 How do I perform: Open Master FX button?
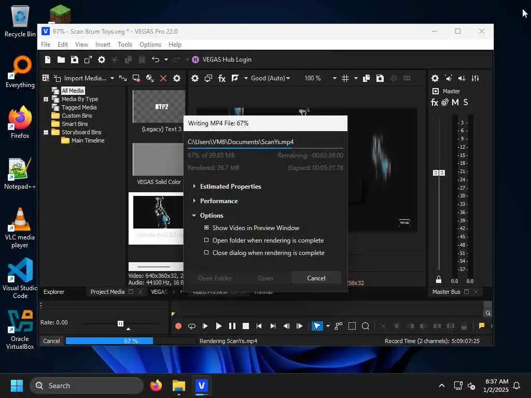[435, 102]
